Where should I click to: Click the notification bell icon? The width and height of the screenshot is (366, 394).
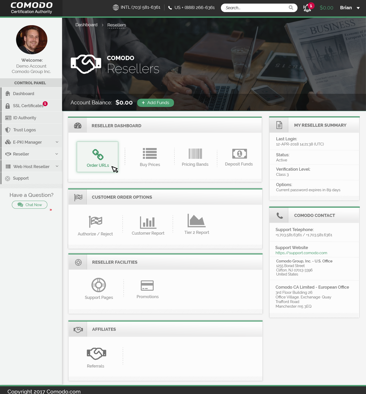pyautogui.click(x=307, y=8)
